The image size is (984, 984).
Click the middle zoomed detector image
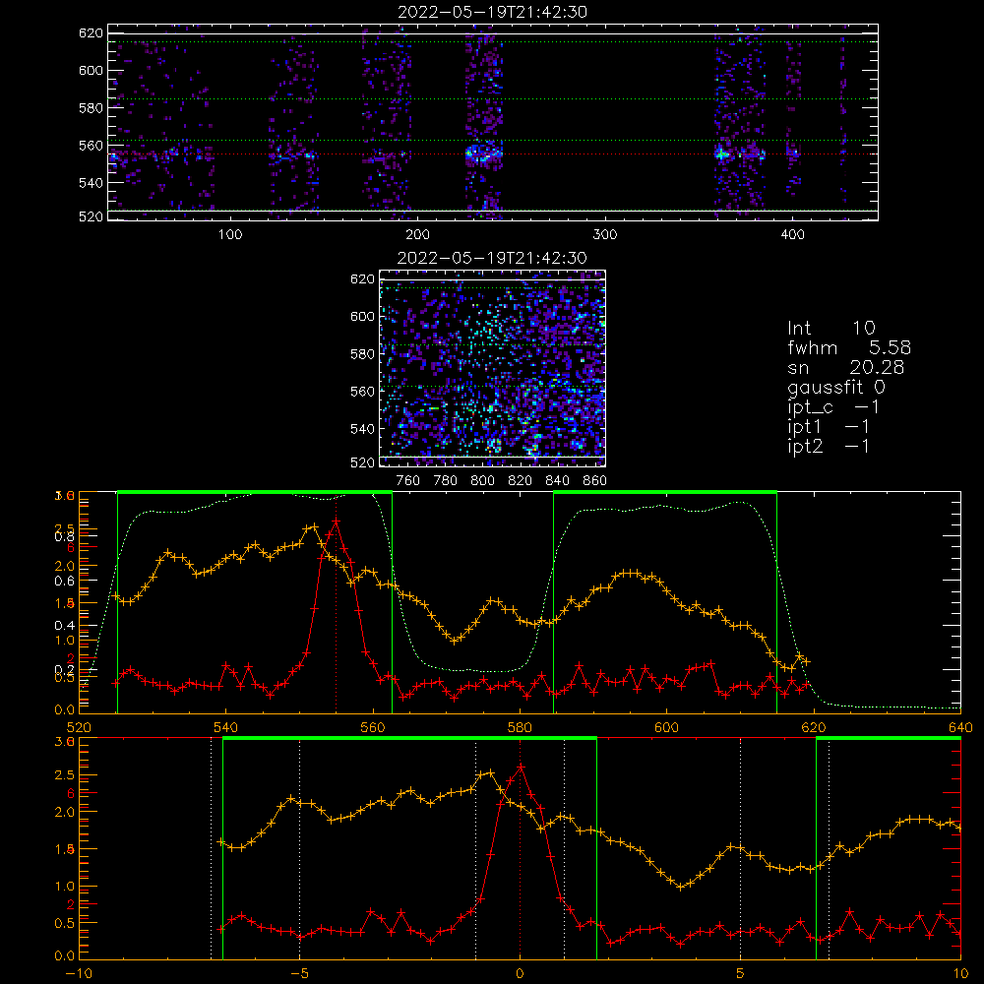click(x=493, y=368)
